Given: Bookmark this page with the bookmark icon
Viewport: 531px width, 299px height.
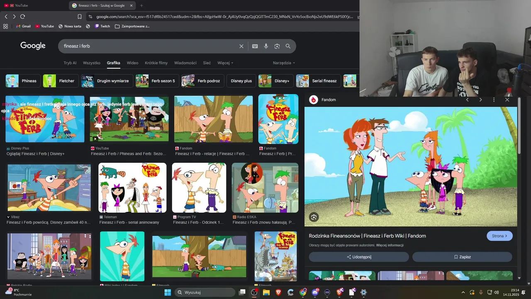Looking at the screenshot, I should [80, 17].
